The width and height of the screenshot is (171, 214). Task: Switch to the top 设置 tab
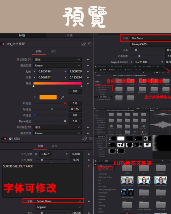coord(70,35)
